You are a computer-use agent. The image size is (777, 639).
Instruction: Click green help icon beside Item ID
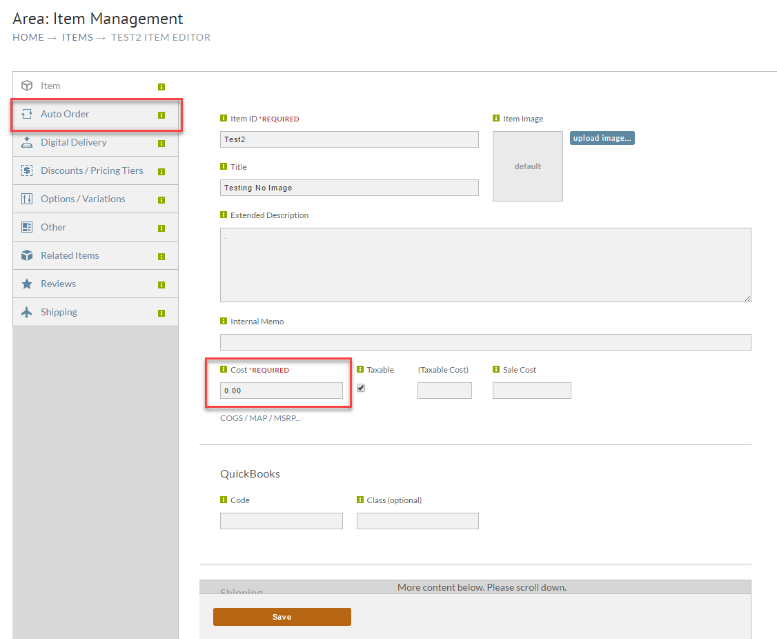pyautogui.click(x=224, y=118)
